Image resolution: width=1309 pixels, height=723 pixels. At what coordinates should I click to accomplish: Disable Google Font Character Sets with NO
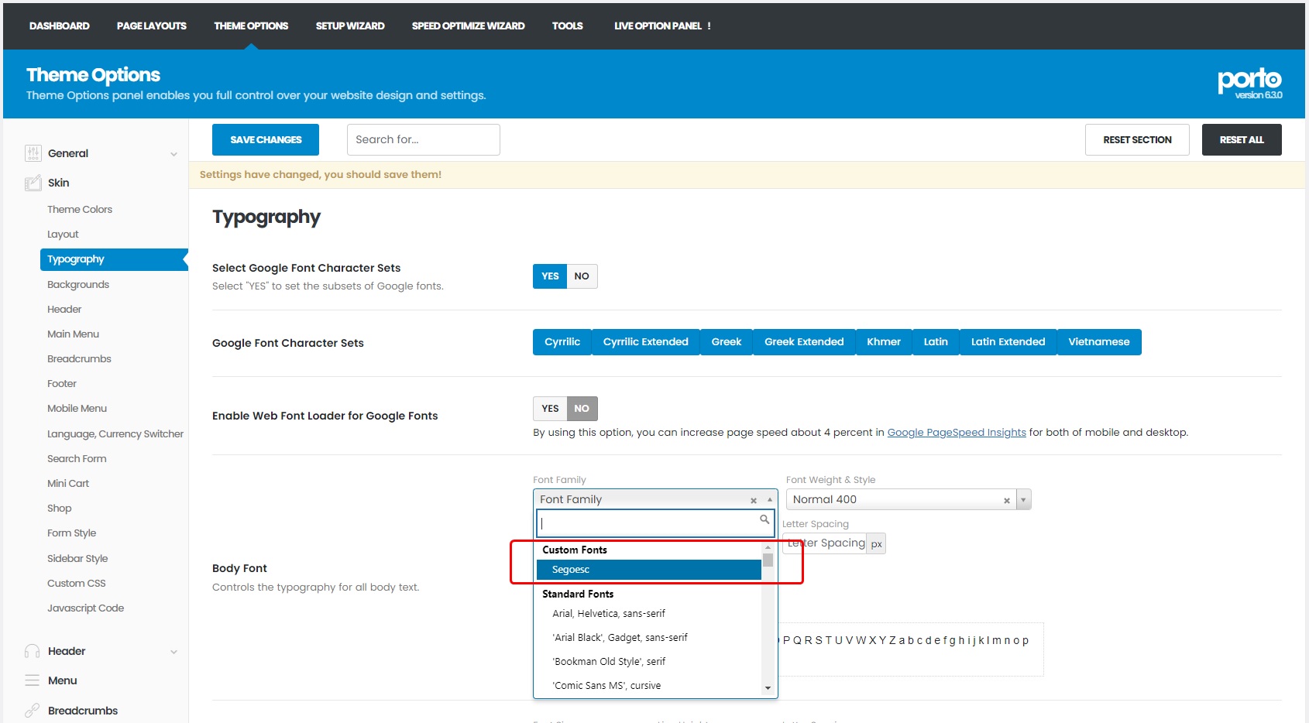pos(582,276)
